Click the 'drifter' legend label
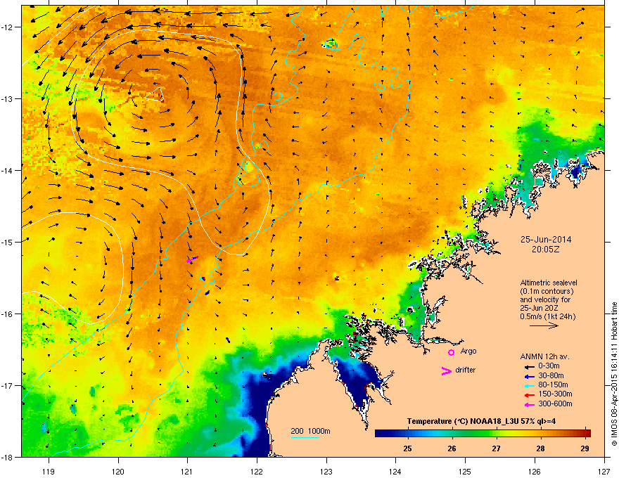Viewport: 619px width, 478px height. [466, 370]
